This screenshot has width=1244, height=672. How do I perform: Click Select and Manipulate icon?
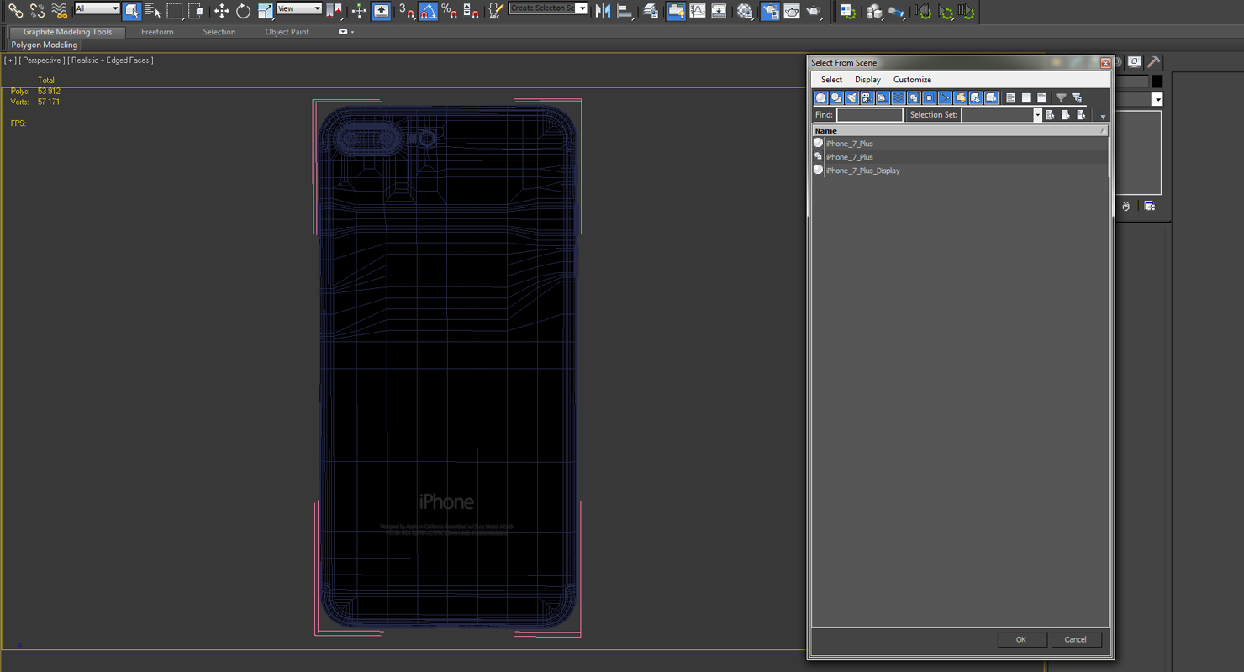(359, 11)
